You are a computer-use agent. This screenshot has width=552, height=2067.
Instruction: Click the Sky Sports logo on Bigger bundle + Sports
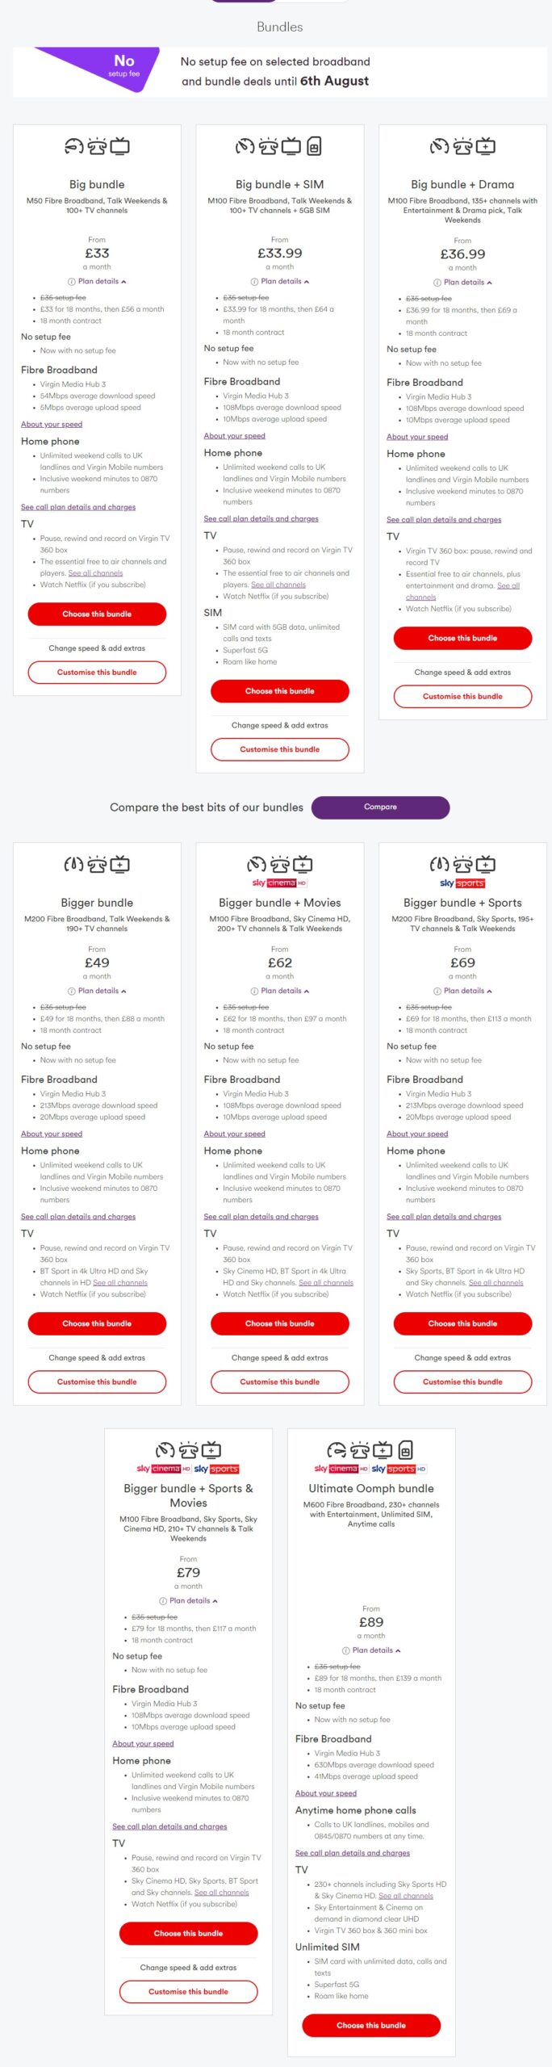click(462, 883)
